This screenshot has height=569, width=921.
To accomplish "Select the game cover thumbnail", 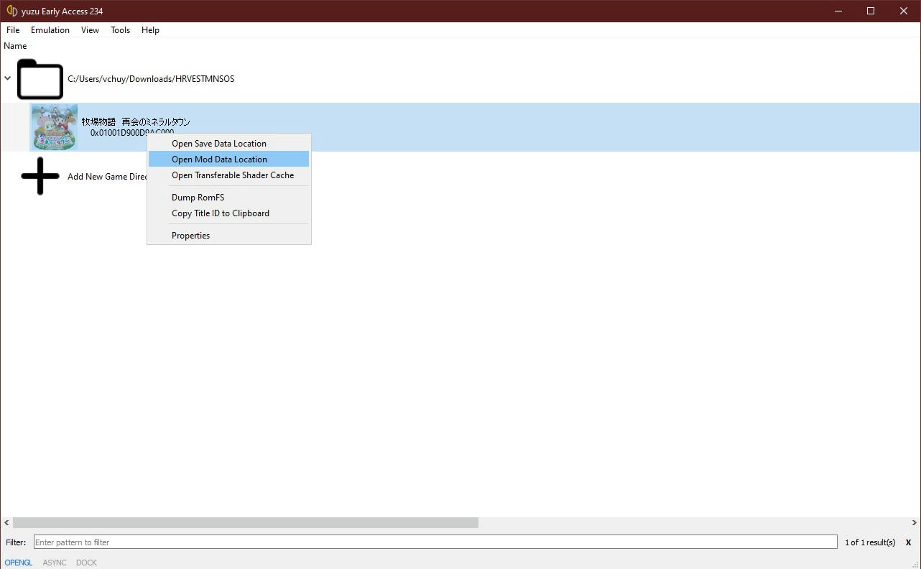I will click(54, 127).
